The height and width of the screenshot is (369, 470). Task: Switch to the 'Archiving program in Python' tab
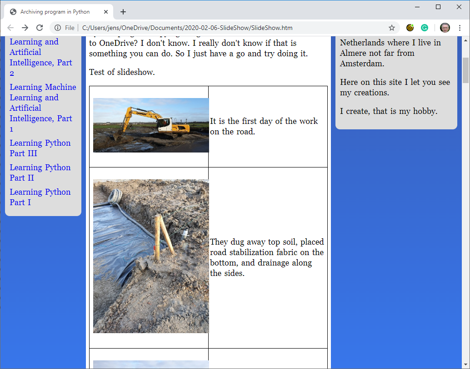pos(59,12)
